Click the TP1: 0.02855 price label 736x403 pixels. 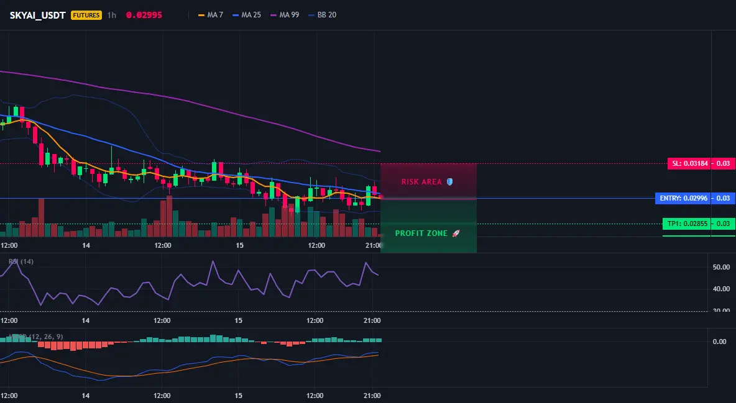687,224
